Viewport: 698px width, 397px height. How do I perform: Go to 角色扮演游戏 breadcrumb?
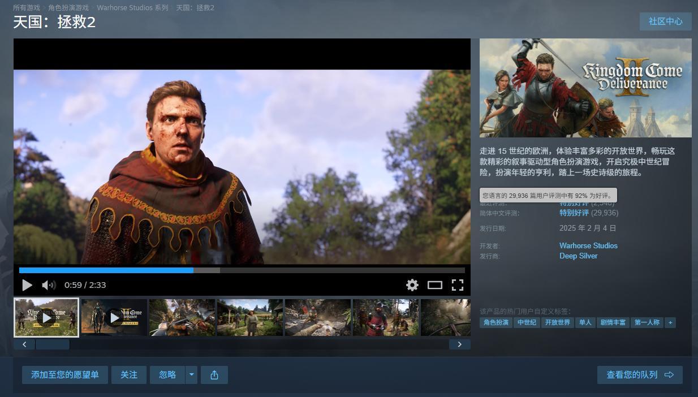point(68,8)
